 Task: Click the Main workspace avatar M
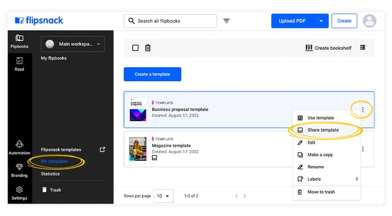click(50, 44)
